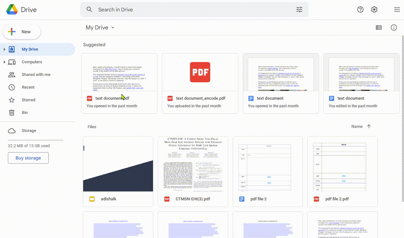Click the Storage cloud icon

[12, 130]
